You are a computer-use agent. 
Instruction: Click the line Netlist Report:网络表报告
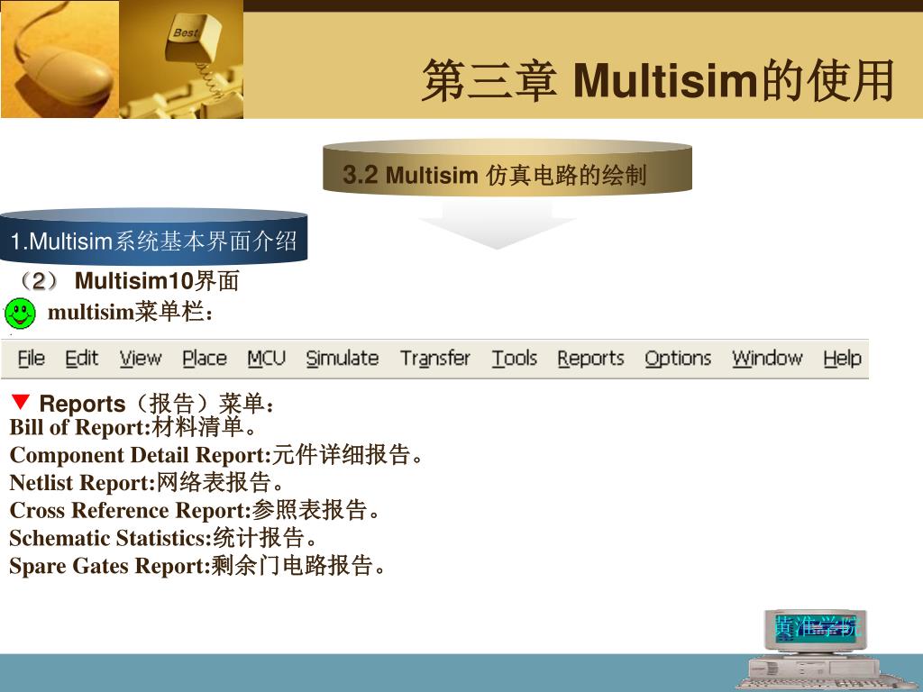147,483
